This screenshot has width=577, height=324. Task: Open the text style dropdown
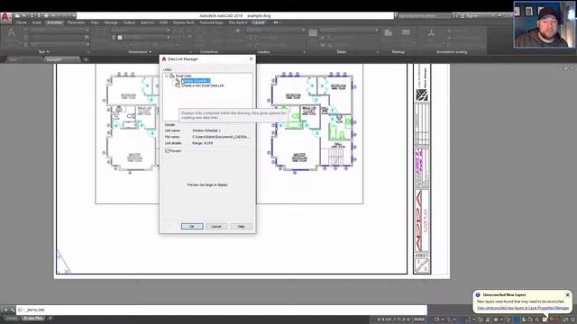(x=87, y=30)
